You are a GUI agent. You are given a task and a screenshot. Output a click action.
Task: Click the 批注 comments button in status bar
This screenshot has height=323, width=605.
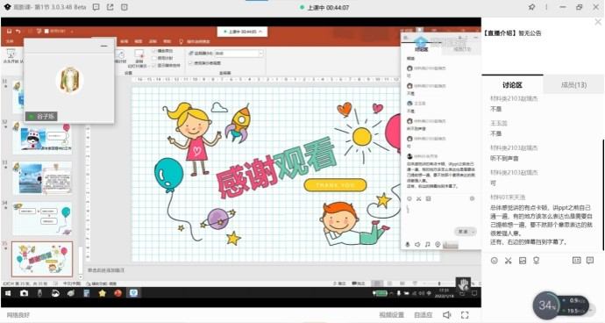[359, 284]
